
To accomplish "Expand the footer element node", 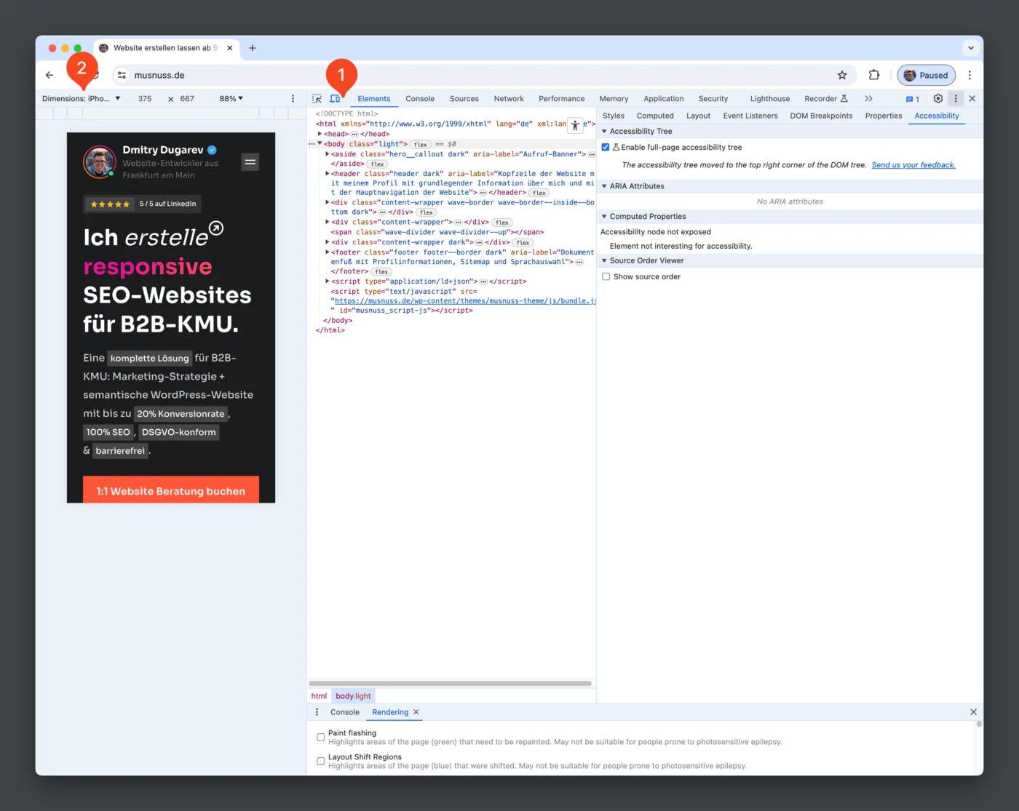I will (x=327, y=252).
